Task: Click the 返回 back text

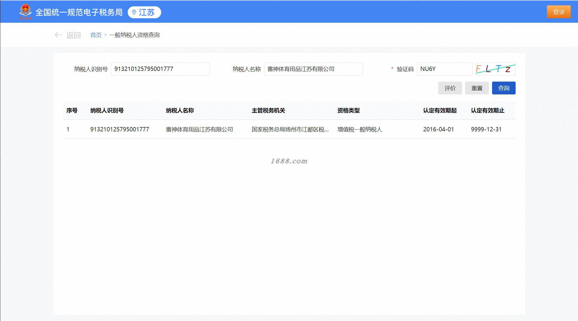Action: (x=73, y=35)
